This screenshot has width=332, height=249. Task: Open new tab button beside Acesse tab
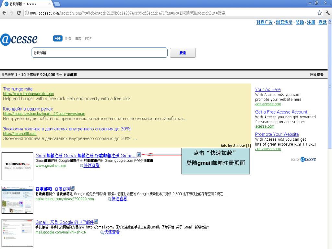[57, 4]
